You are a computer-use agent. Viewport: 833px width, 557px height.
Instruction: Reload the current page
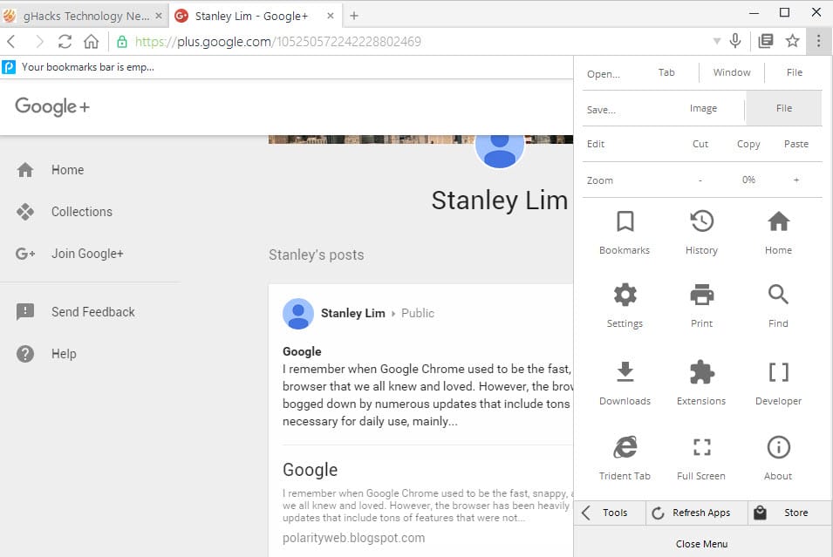tap(65, 42)
